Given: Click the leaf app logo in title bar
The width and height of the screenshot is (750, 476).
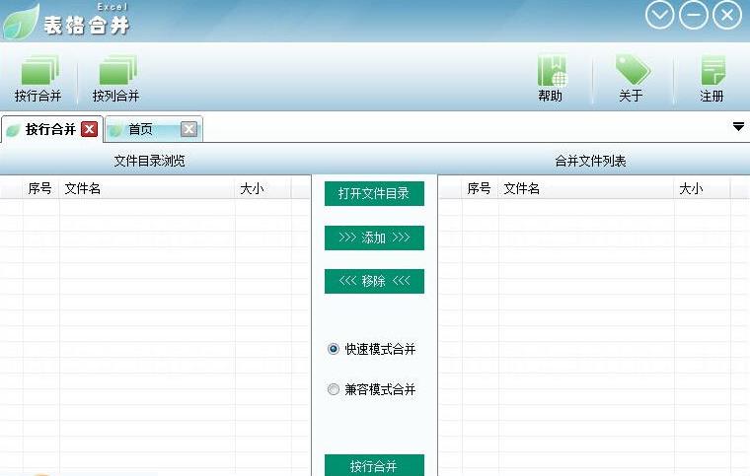Looking at the screenshot, I should (x=21, y=22).
